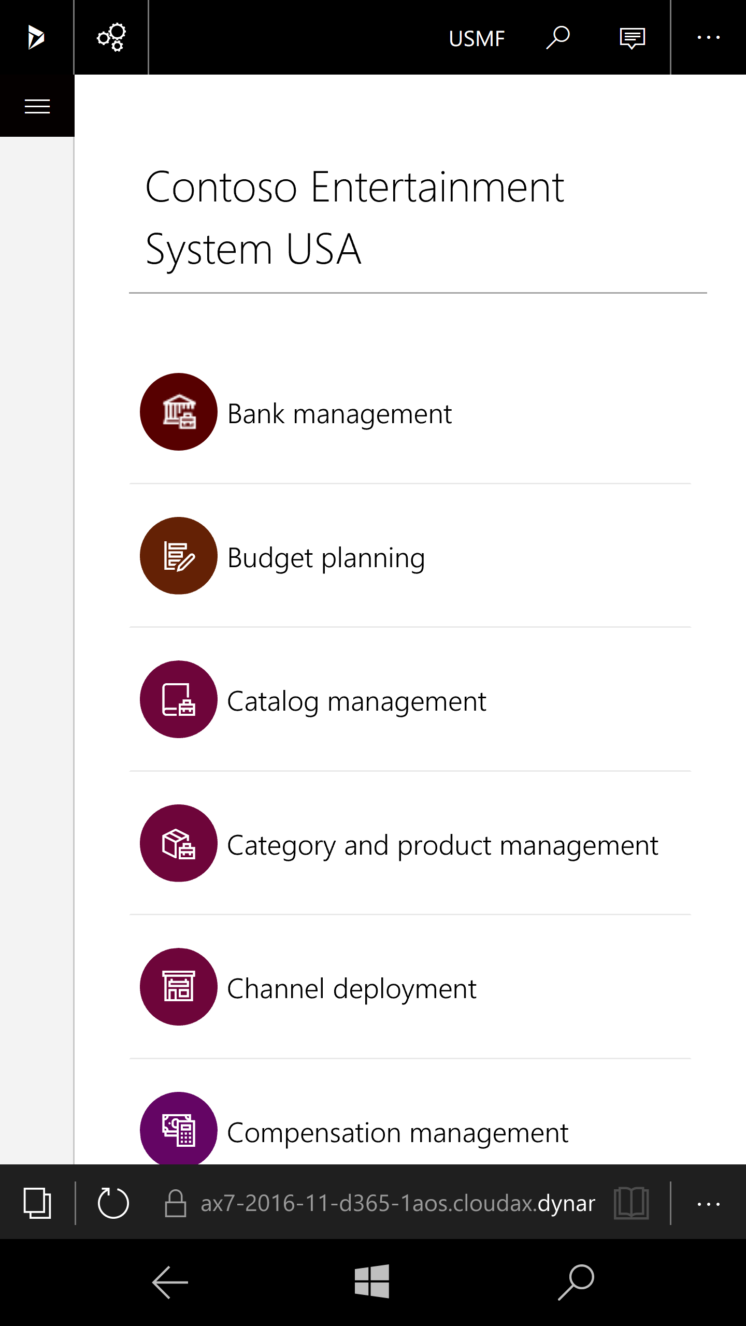Click the search magnifier in top bar
Screen dimensions: 746x1326
click(558, 38)
